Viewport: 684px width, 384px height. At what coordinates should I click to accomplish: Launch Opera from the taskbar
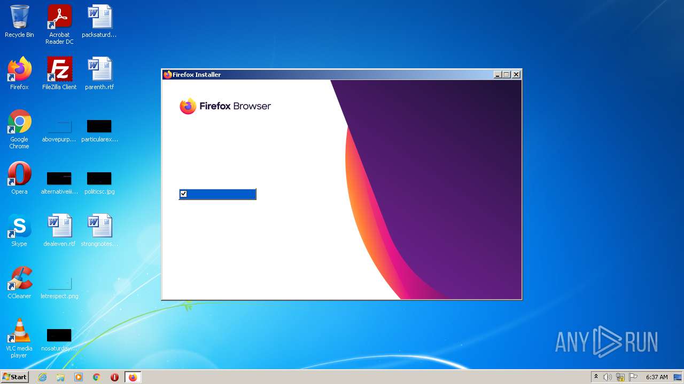click(114, 377)
